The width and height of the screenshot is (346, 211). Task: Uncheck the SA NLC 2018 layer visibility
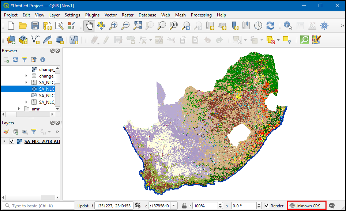(x=12, y=142)
